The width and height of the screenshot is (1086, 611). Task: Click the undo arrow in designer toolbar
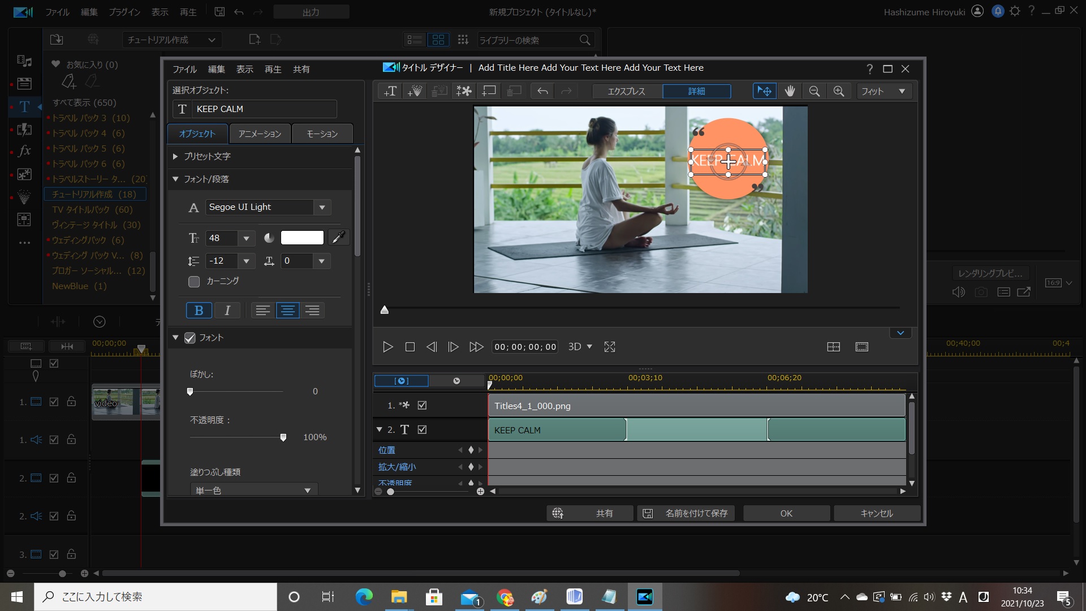point(542,91)
